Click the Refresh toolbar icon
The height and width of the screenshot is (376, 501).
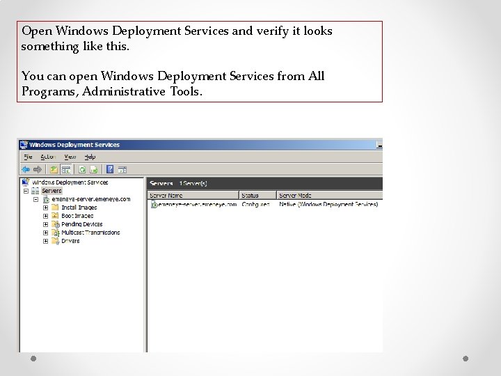pos(82,169)
